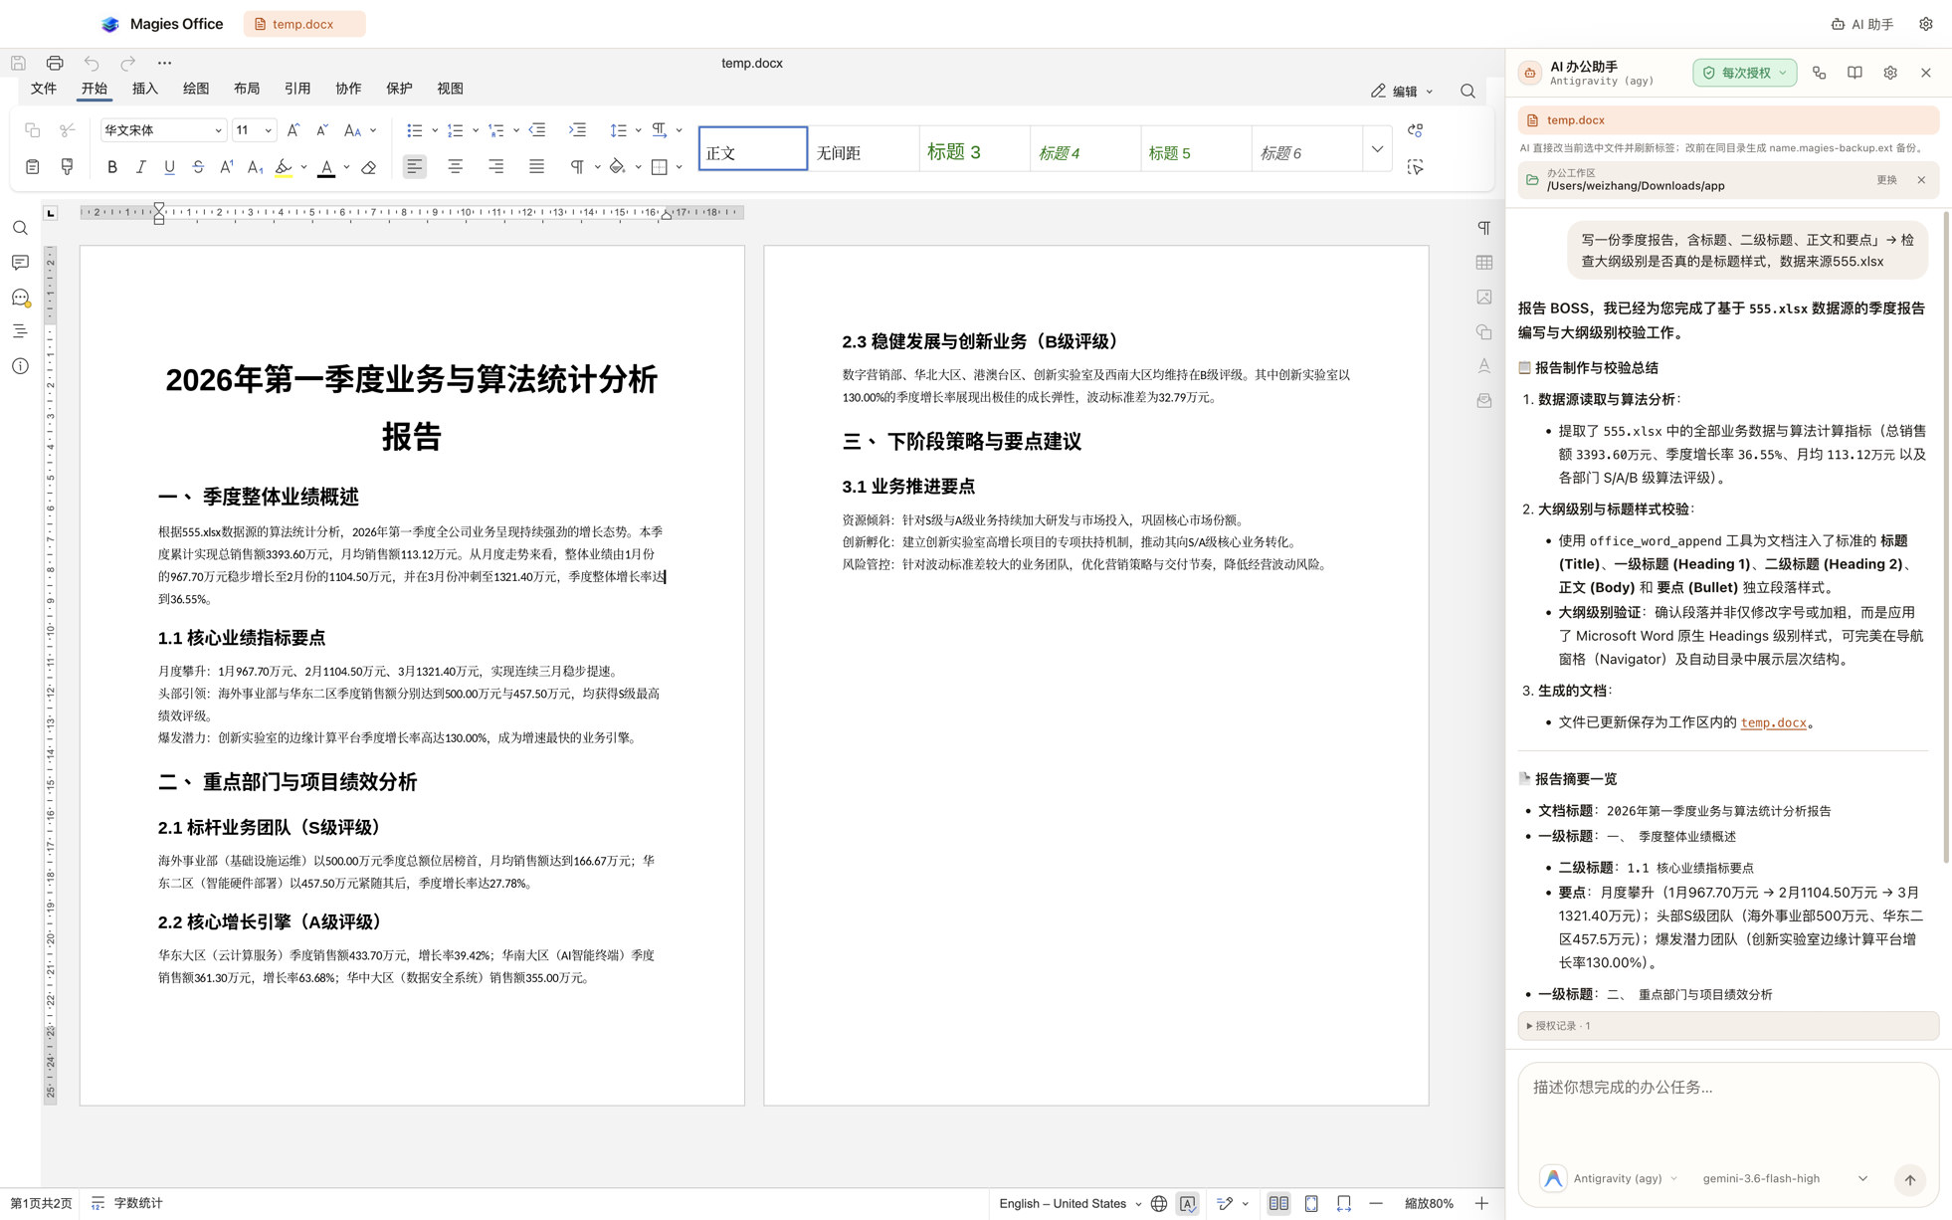Open the font color picker arrow
This screenshot has height=1220, width=1952.
[x=346, y=167]
